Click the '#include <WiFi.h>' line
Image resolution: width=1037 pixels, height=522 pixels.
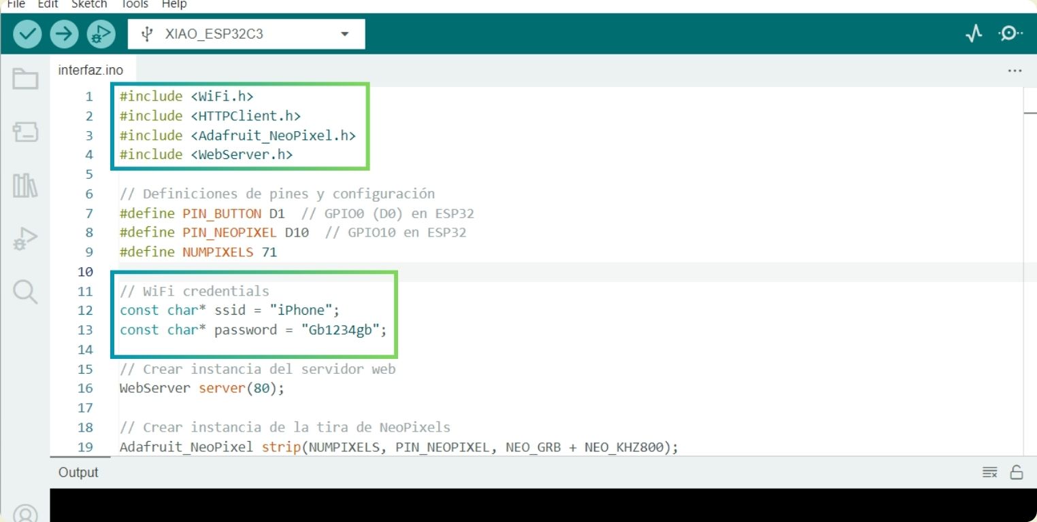tap(186, 97)
